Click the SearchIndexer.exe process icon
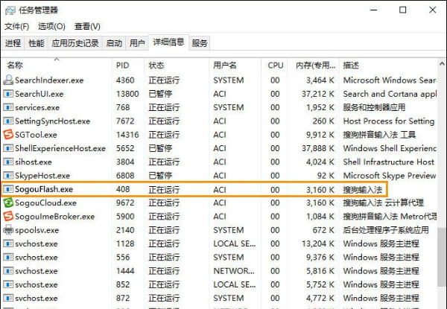This screenshot has width=447, height=309. (x=8, y=80)
